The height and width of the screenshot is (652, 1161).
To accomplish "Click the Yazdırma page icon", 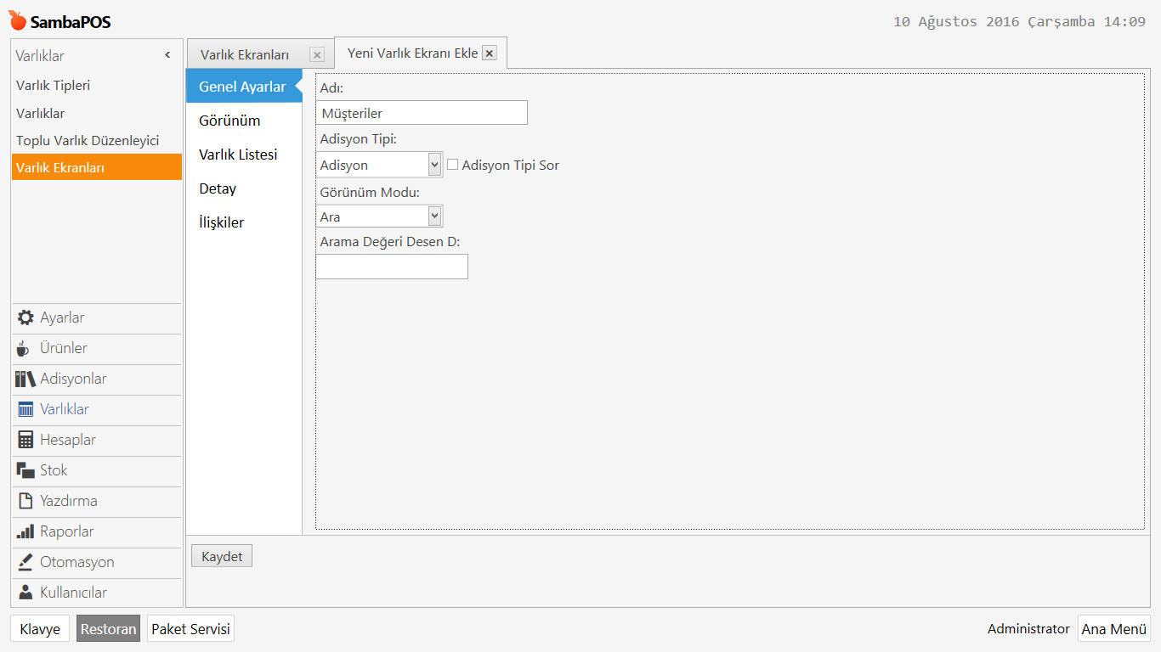I will pyautogui.click(x=25, y=501).
